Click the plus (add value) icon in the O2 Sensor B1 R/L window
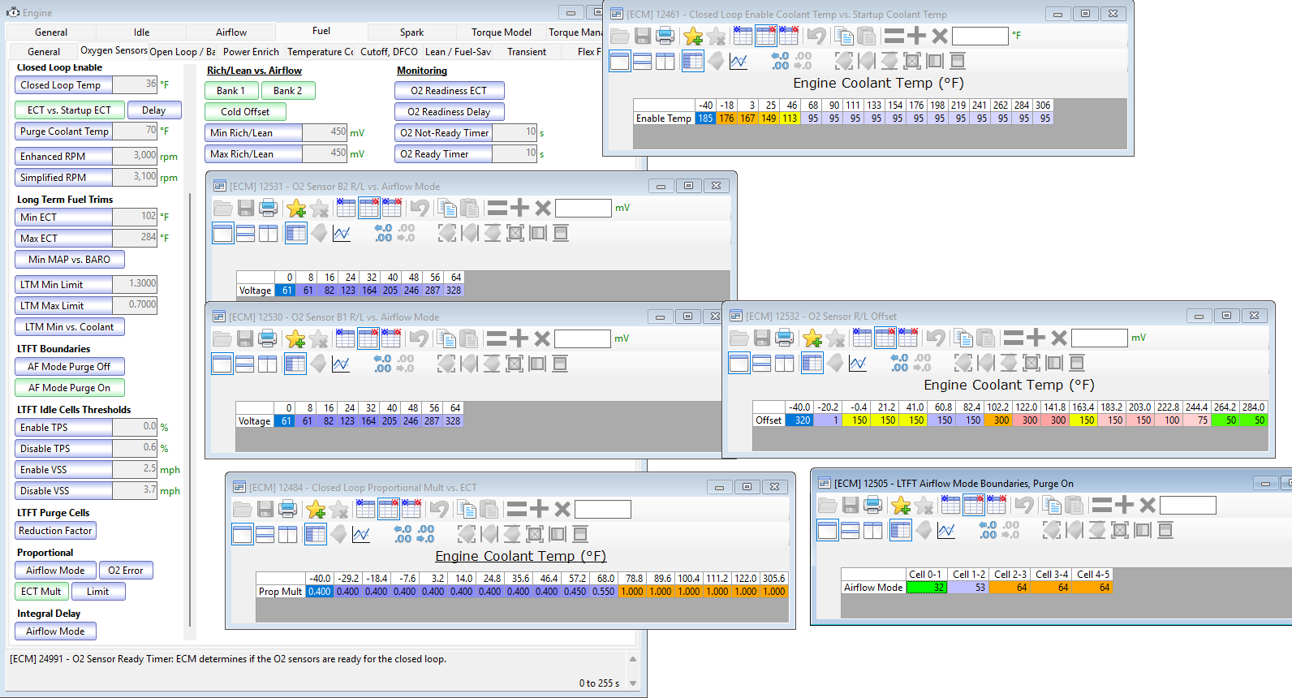Viewport: 1292px width, 698px height. (x=519, y=338)
